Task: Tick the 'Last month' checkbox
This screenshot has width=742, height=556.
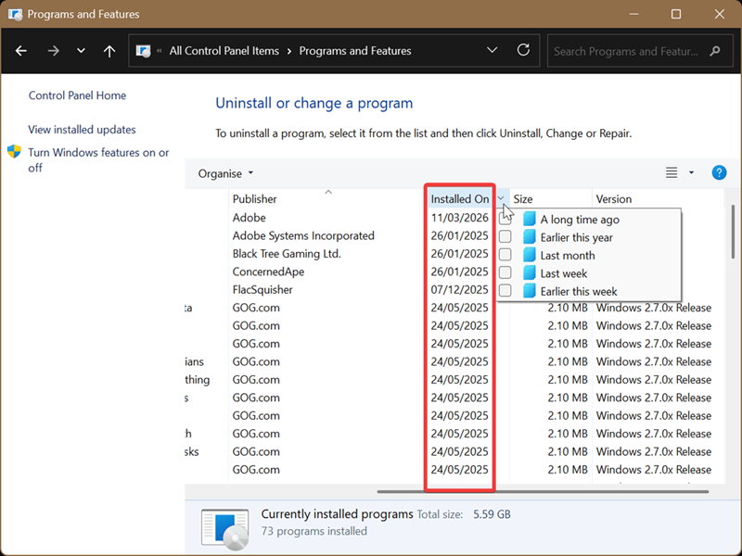Action: coord(505,254)
